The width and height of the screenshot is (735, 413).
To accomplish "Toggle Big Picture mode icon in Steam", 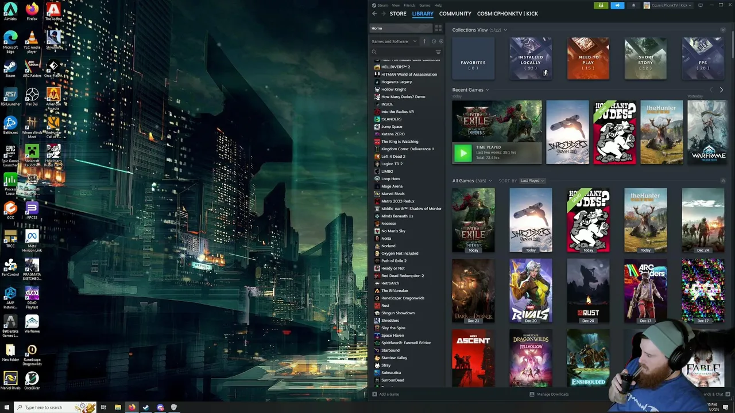I will pos(700,5).
